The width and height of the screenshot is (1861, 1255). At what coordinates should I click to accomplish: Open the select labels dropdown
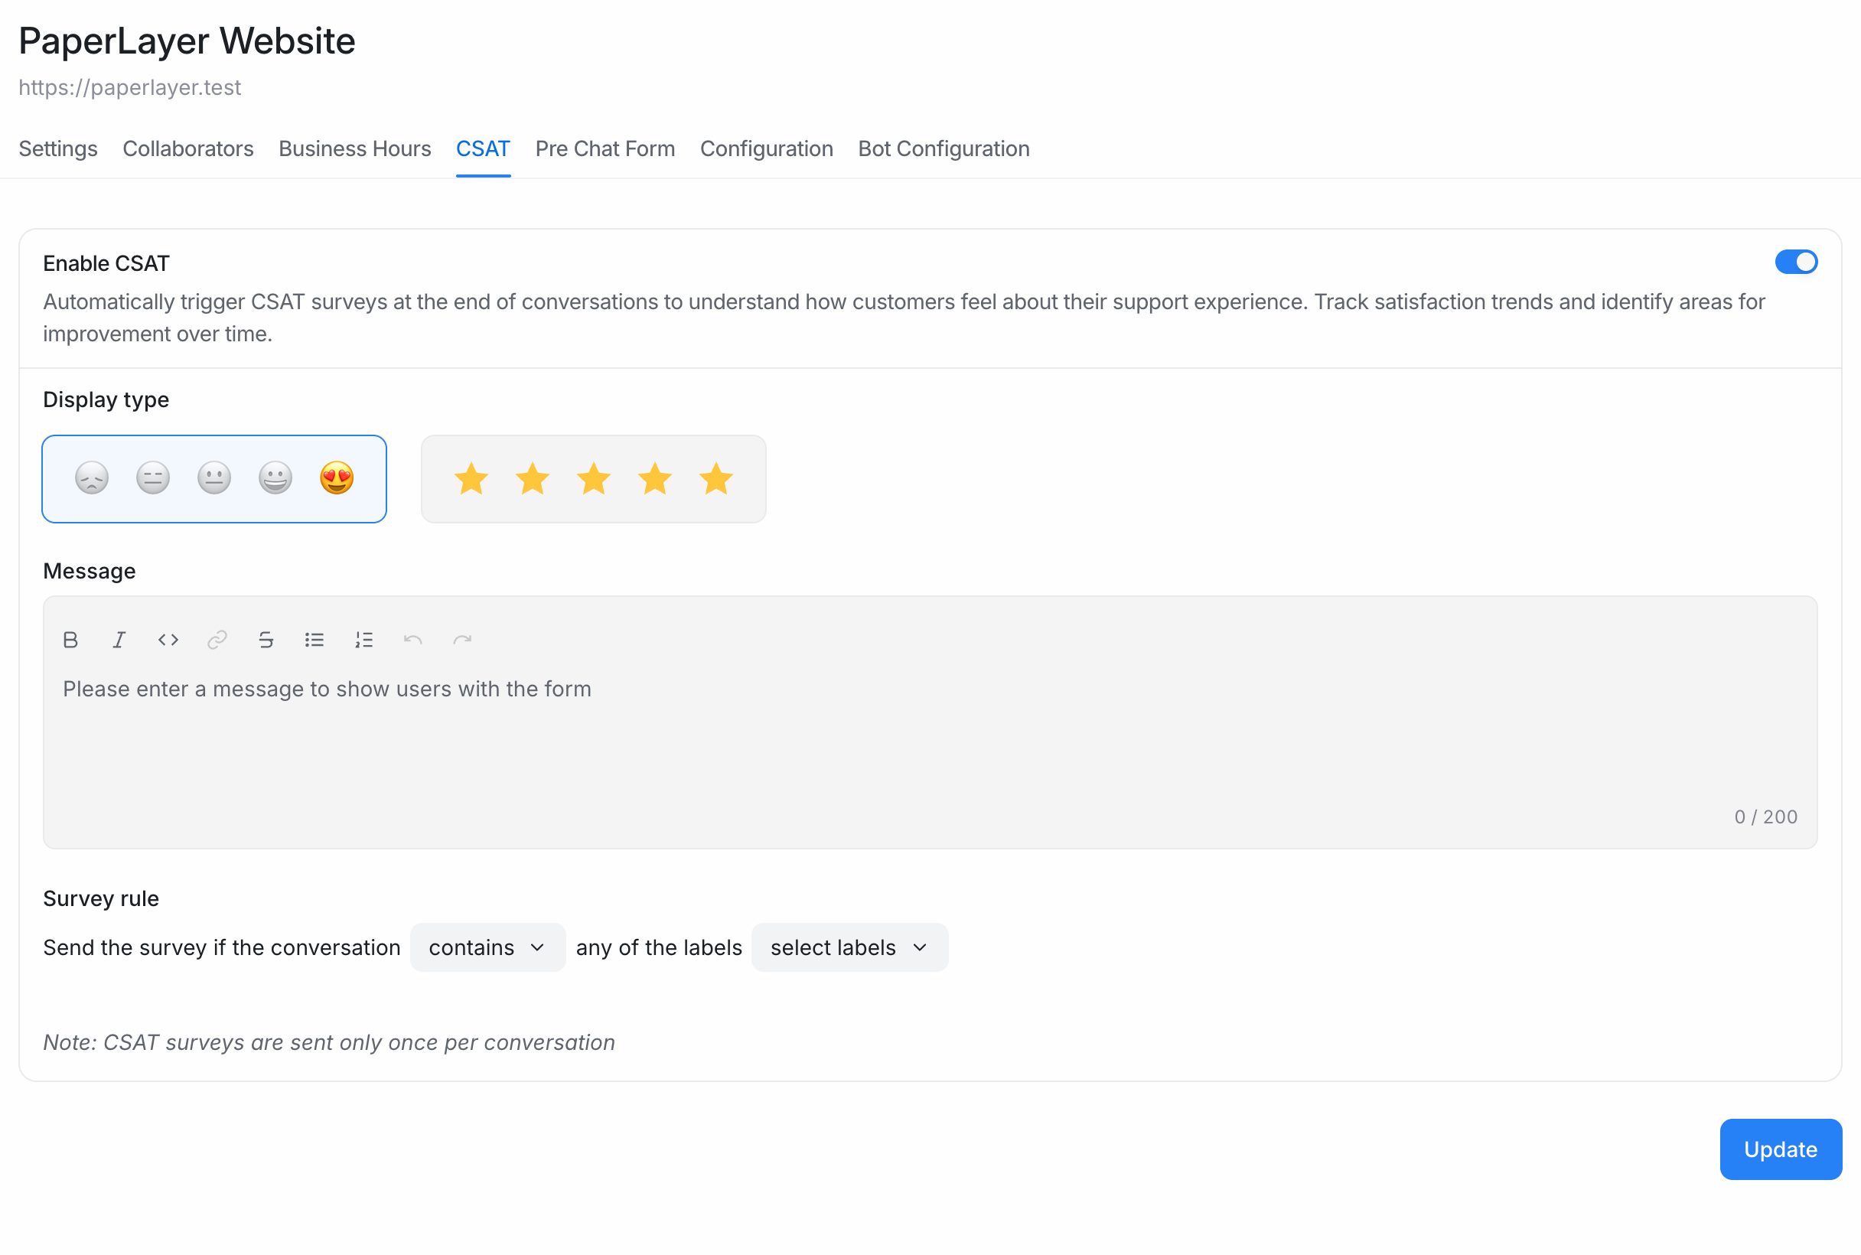pos(850,947)
